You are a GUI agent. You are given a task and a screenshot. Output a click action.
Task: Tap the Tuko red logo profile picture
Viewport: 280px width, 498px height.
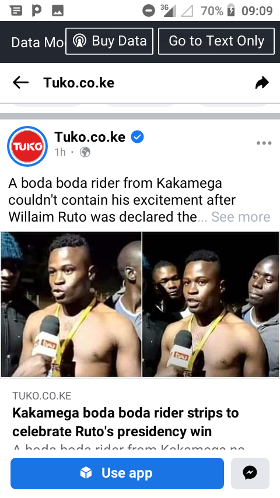[x=27, y=146]
